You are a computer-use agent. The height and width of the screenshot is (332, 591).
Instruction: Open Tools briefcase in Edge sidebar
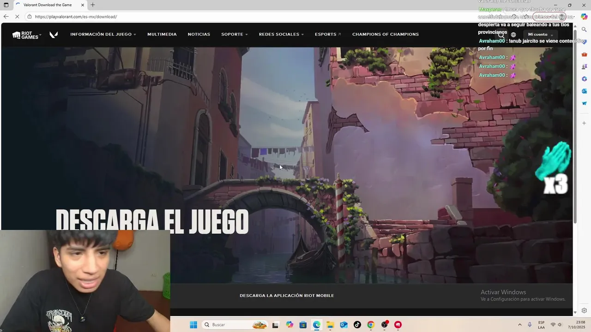click(584, 54)
